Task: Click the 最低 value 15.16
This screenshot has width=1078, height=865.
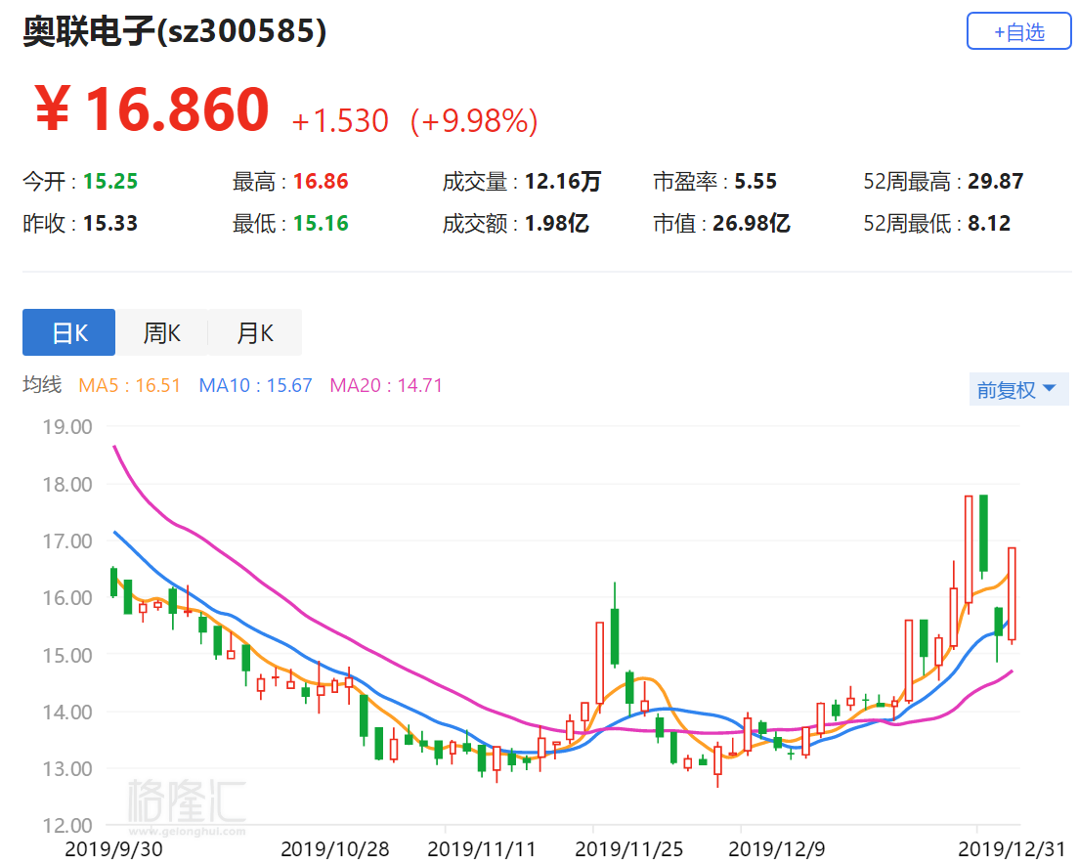Action: coord(321,224)
